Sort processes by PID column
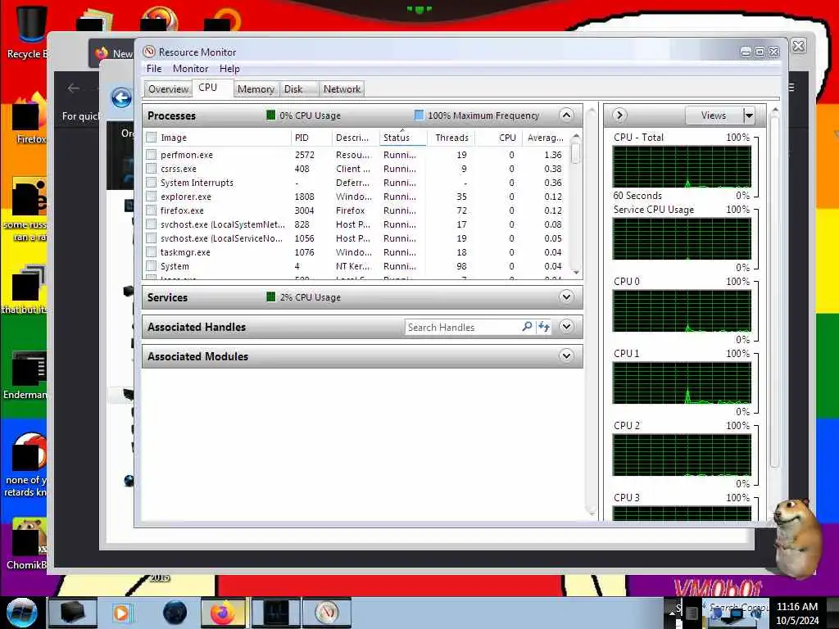Image resolution: width=839 pixels, height=629 pixels. point(311,138)
